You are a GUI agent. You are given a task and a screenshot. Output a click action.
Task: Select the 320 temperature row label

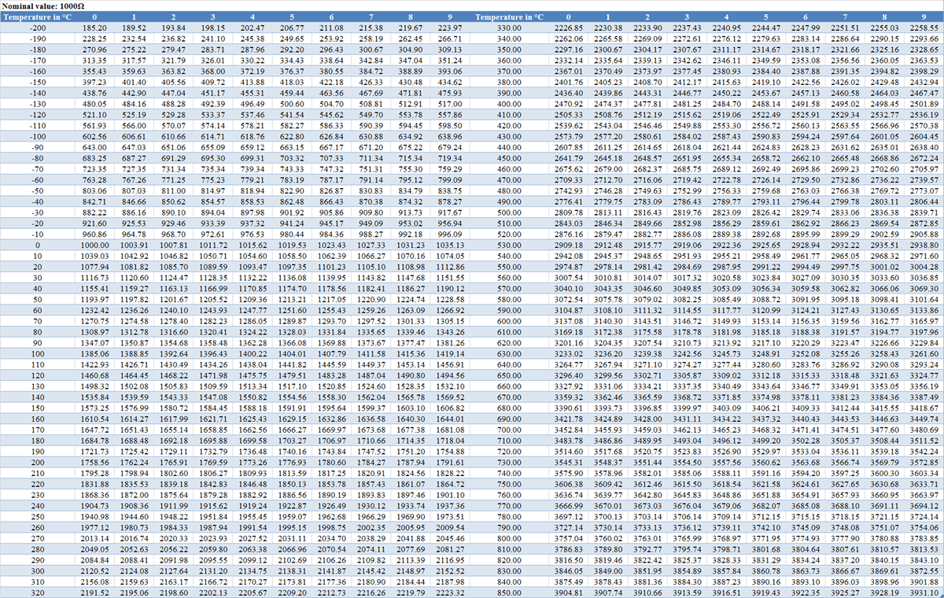[x=37, y=591]
